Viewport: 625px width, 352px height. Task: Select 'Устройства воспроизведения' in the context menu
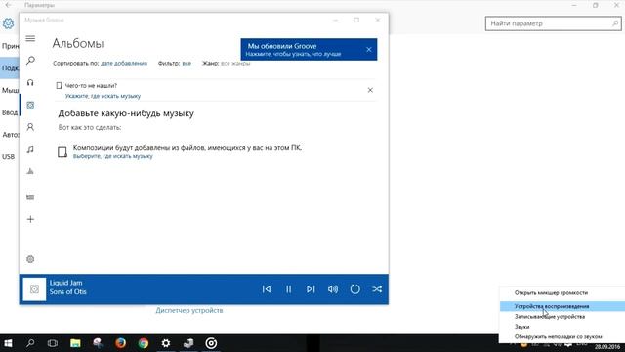pos(562,306)
